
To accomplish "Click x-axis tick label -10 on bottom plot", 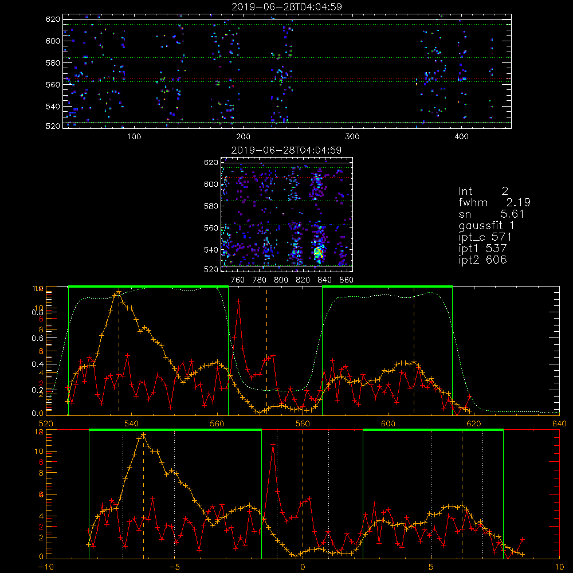I will (46, 567).
